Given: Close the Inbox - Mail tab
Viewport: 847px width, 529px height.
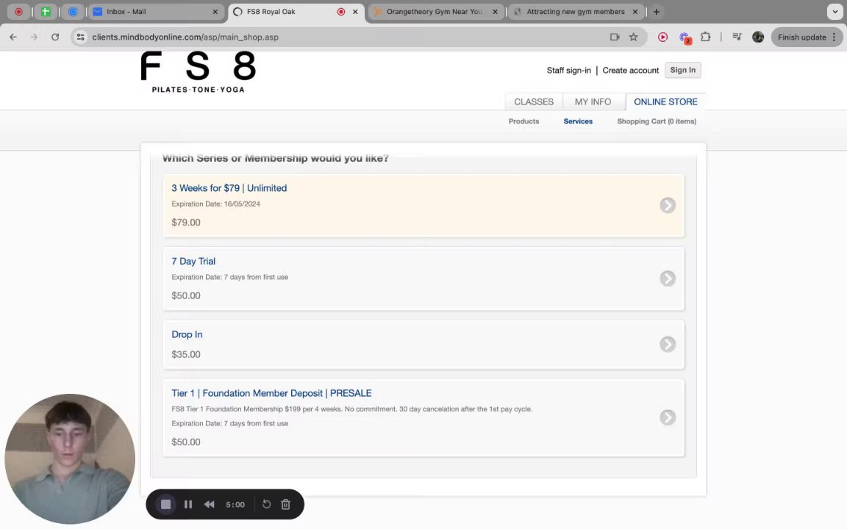Looking at the screenshot, I should [215, 12].
